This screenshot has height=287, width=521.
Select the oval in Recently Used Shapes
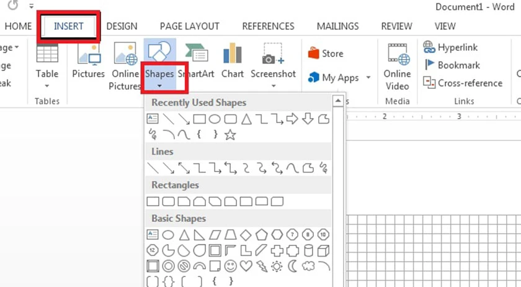(x=215, y=119)
